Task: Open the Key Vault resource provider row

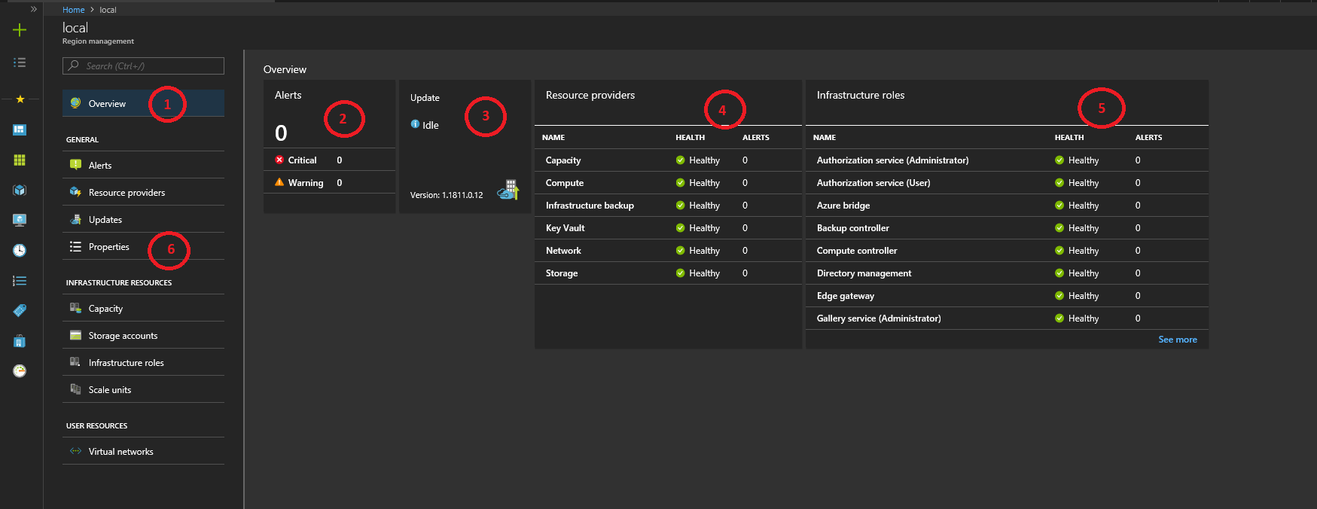Action: 565,228
